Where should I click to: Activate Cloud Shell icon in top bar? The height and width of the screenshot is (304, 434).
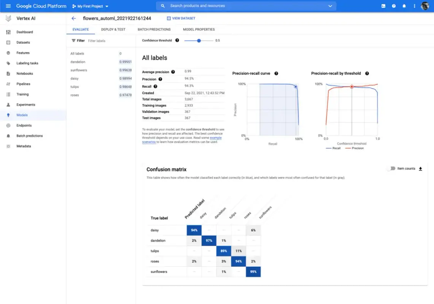tap(383, 6)
